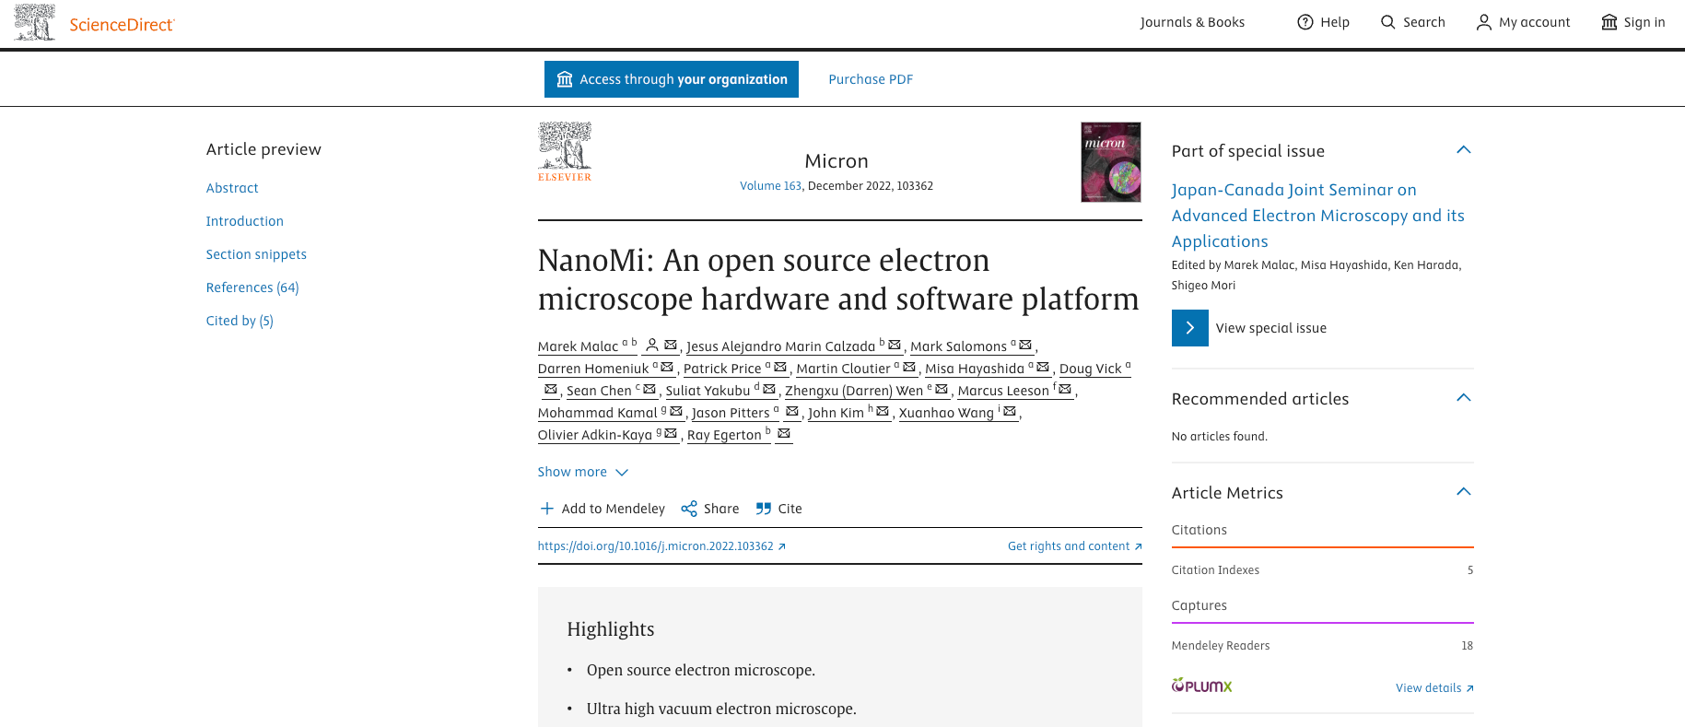1685x727 pixels.
Task: Click Access through your organization button
Action: pos(671,79)
